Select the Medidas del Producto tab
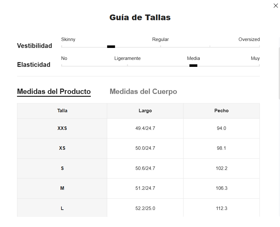The width and height of the screenshot is (280, 227). pyautogui.click(x=54, y=91)
